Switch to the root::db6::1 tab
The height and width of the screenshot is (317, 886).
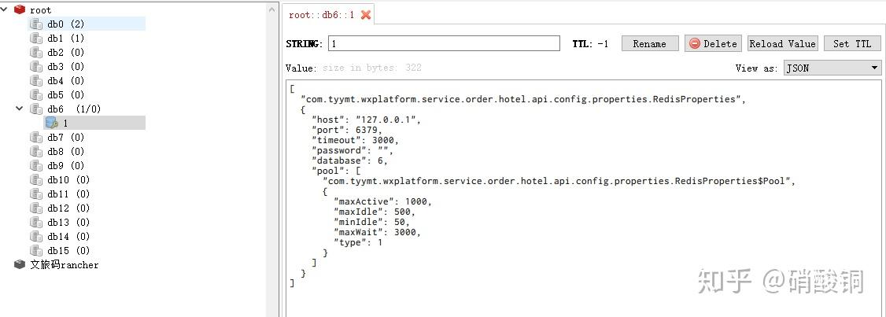click(x=321, y=15)
